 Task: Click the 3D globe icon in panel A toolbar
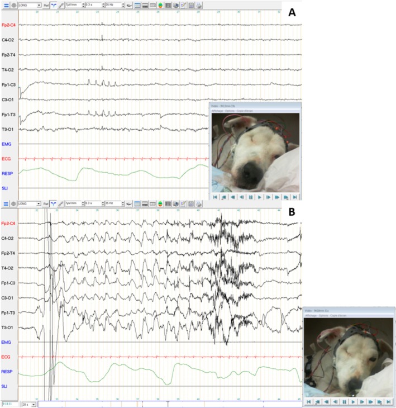coord(176,5)
